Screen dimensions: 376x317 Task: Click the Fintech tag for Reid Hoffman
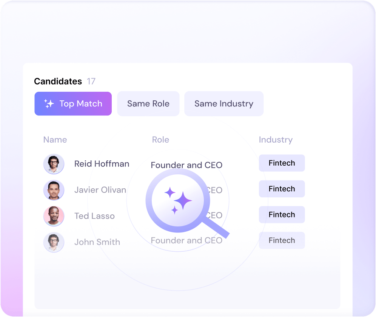(x=282, y=163)
